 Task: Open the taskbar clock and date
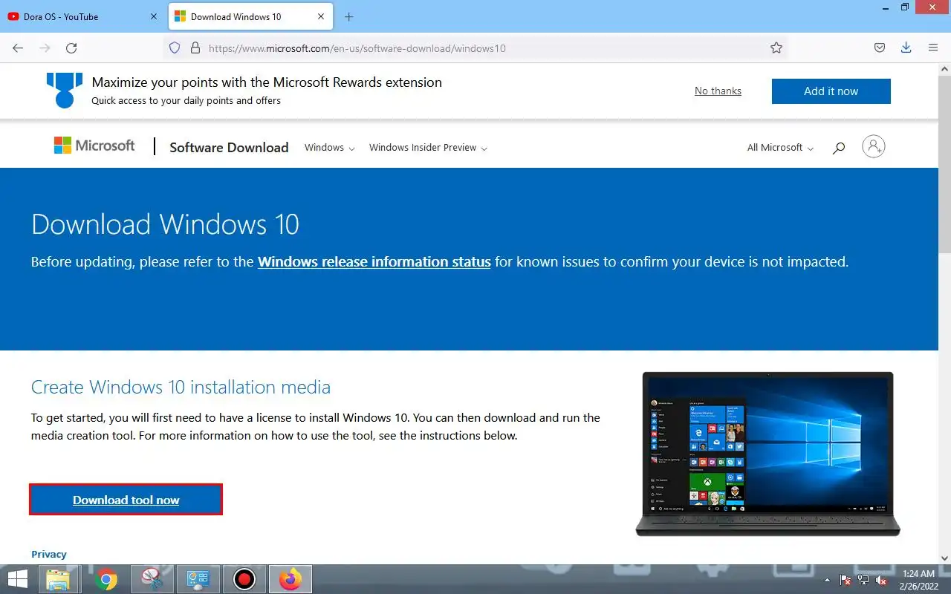[x=918, y=579]
